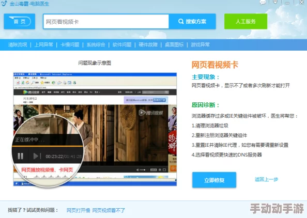Open the 网页视频看不了 similar-problem link
307x218 pixels.
[x=109, y=210]
